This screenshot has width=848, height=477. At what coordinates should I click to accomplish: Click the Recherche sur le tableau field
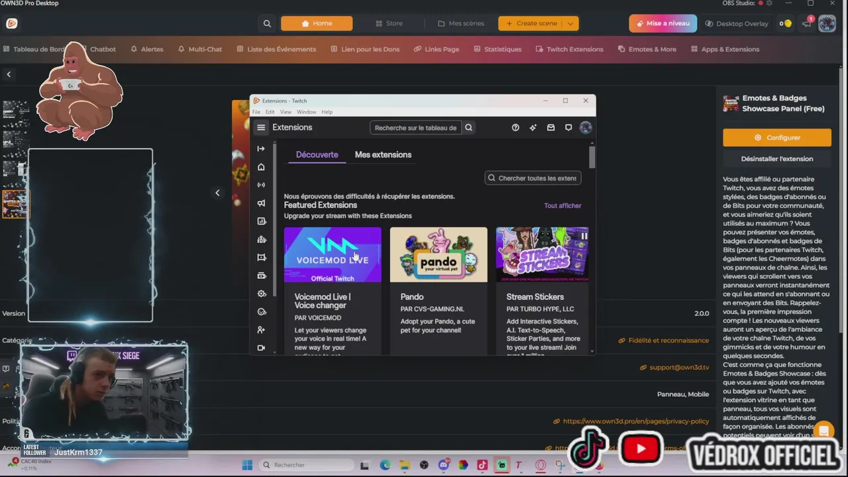415,128
